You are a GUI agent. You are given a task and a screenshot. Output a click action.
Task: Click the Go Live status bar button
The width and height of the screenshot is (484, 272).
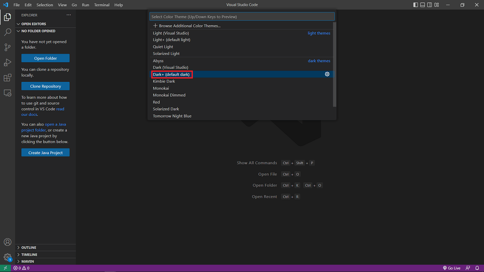click(452, 268)
